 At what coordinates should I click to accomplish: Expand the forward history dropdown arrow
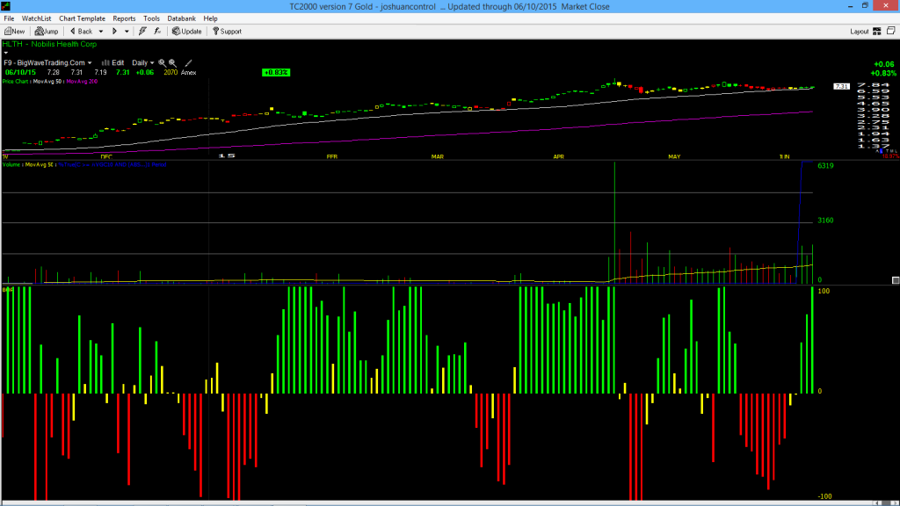coord(127,32)
